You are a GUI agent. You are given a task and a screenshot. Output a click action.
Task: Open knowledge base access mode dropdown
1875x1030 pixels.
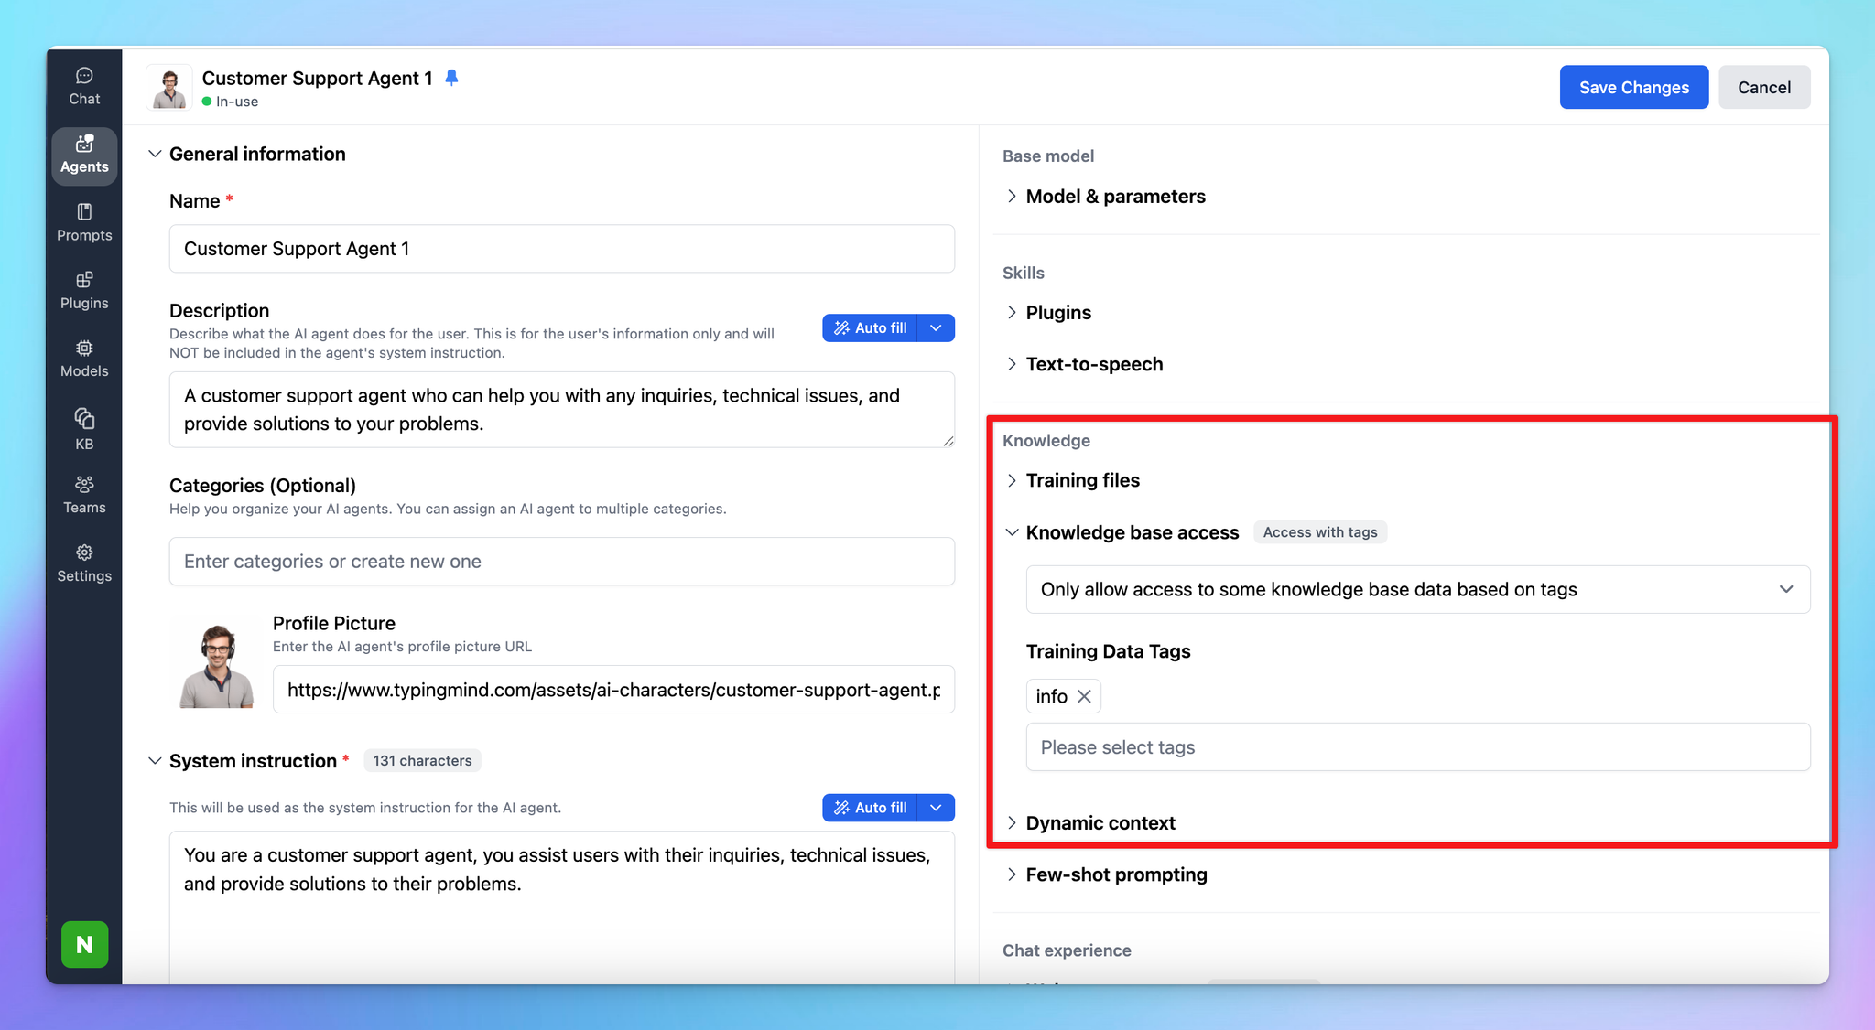click(x=1417, y=589)
